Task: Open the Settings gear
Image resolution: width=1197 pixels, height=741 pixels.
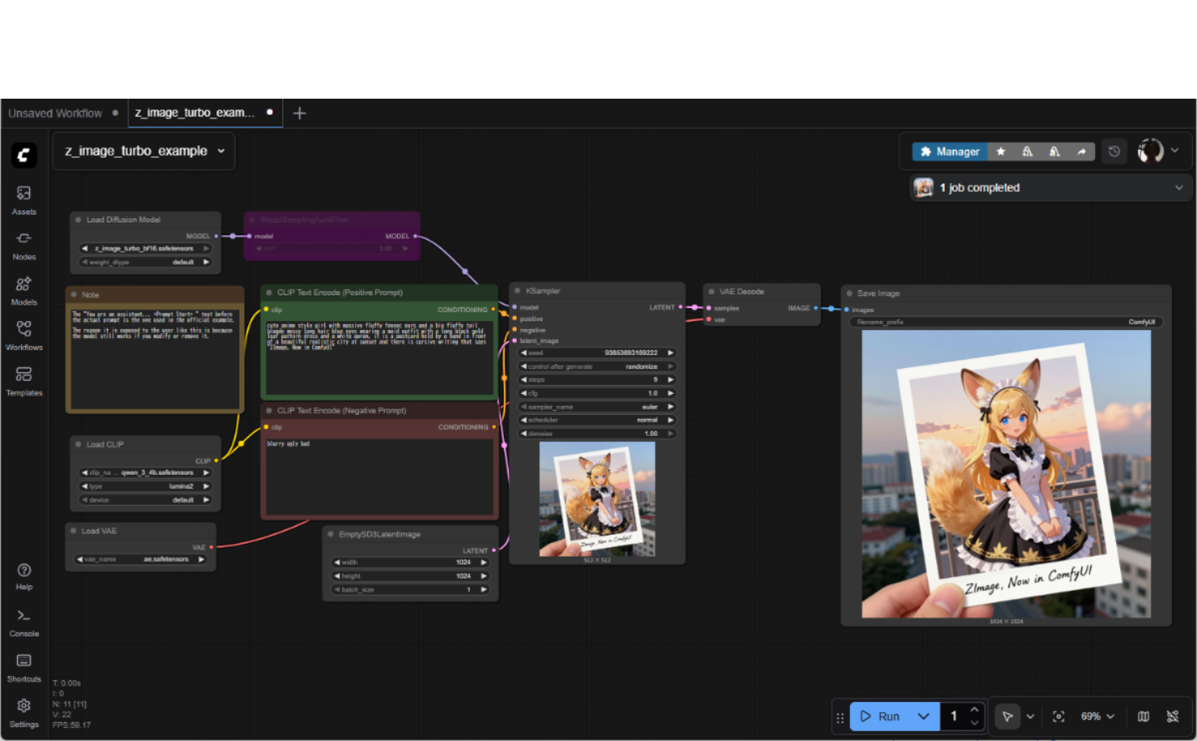Action: pyautogui.click(x=24, y=713)
